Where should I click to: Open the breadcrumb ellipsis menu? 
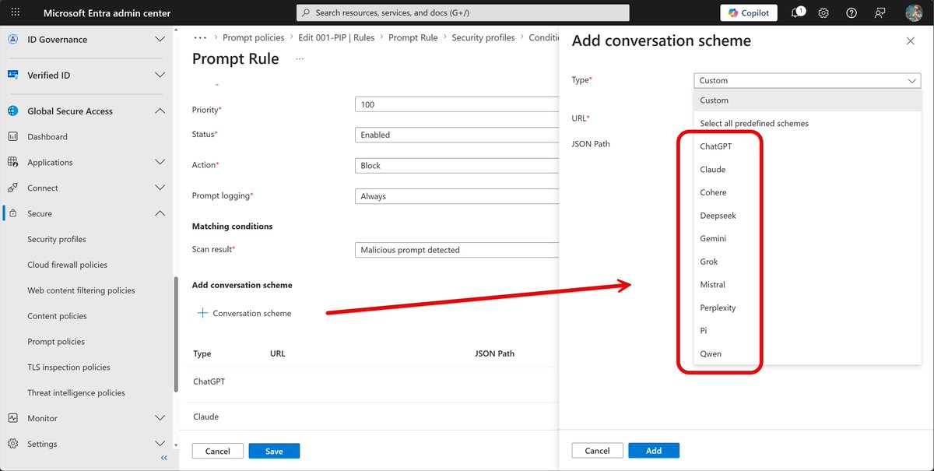pyautogui.click(x=200, y=37)
